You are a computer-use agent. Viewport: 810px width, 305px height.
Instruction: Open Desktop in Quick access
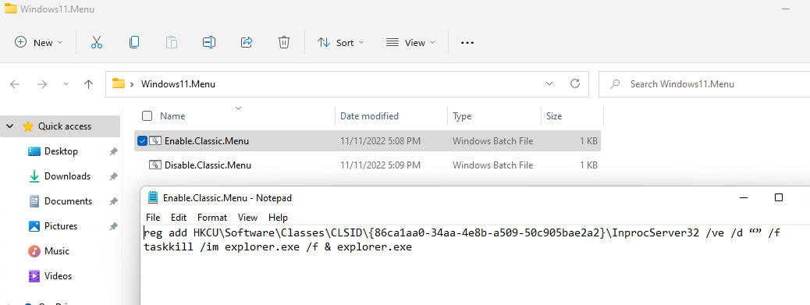tap(61, 151)
